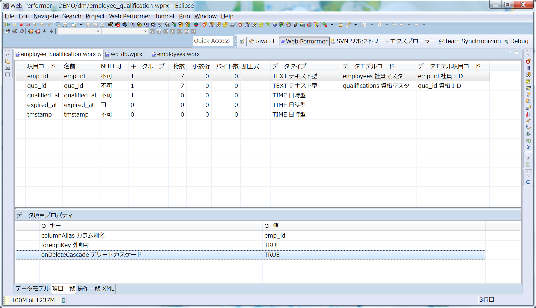Image resolution: width=536 pixels, height=308 pixels.
Task: Open the Web Performer menu
Action: point(130,16)
